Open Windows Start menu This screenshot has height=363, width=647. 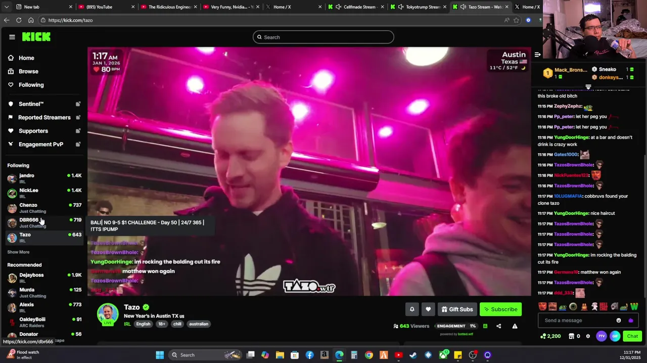[160, 355]
